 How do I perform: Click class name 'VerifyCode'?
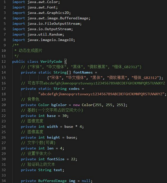pos(51,62)
